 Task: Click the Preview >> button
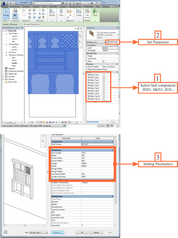coord(57,232)
